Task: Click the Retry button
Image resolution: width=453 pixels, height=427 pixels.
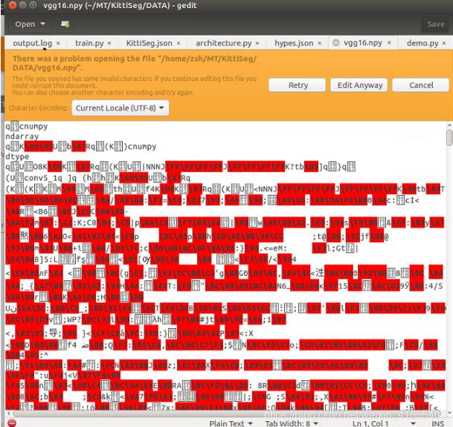Action: [x=298, y=86]
